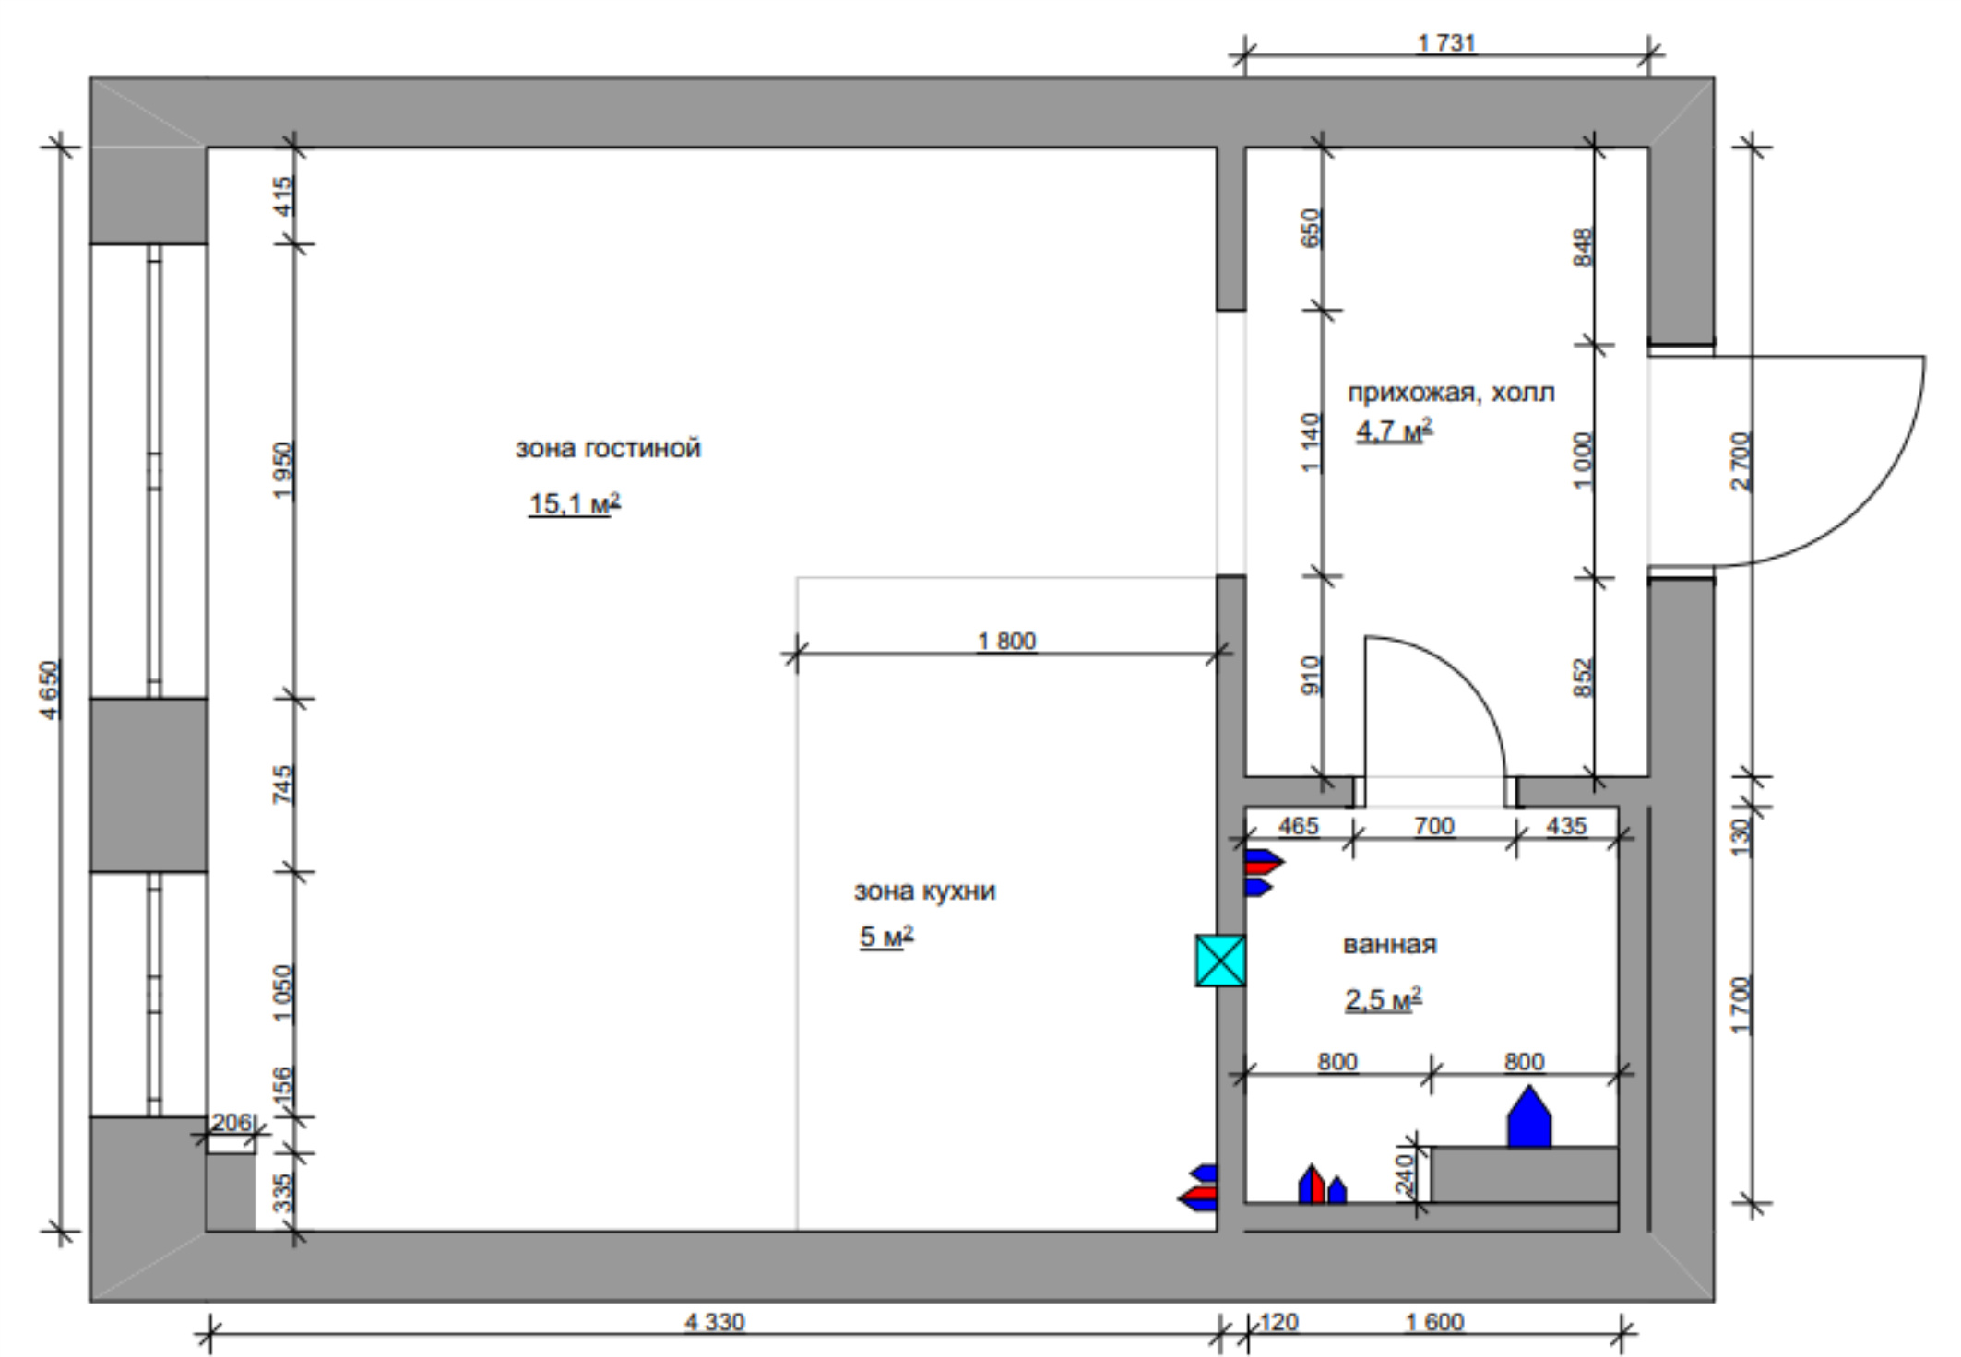Click the red-blue riser marker on bathroom floor
The image size is (1961, 1357).
tap(1322, 1185)
